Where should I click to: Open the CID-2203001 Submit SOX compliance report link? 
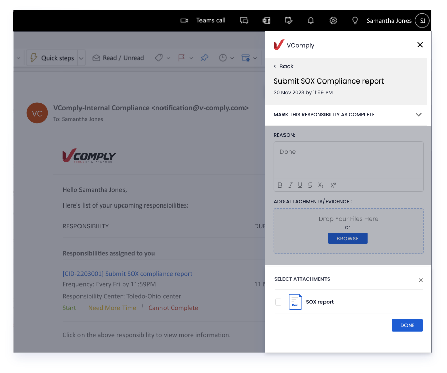128,274
